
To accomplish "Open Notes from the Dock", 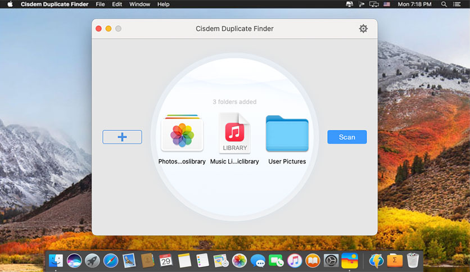I will coord(184,260).
